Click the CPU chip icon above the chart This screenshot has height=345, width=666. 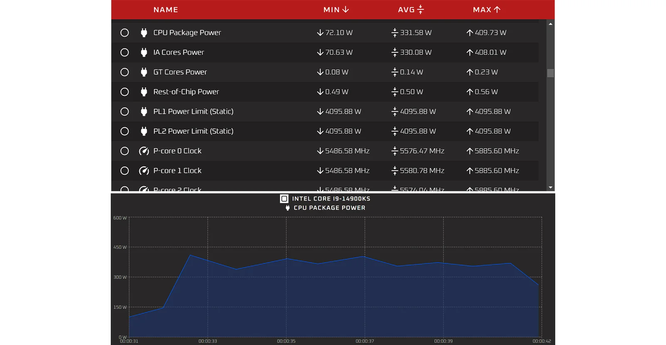coord(284,199)
